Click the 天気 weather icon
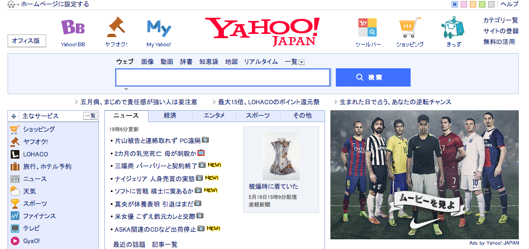The width and height of the screenshot is (529, 249). 15,191
